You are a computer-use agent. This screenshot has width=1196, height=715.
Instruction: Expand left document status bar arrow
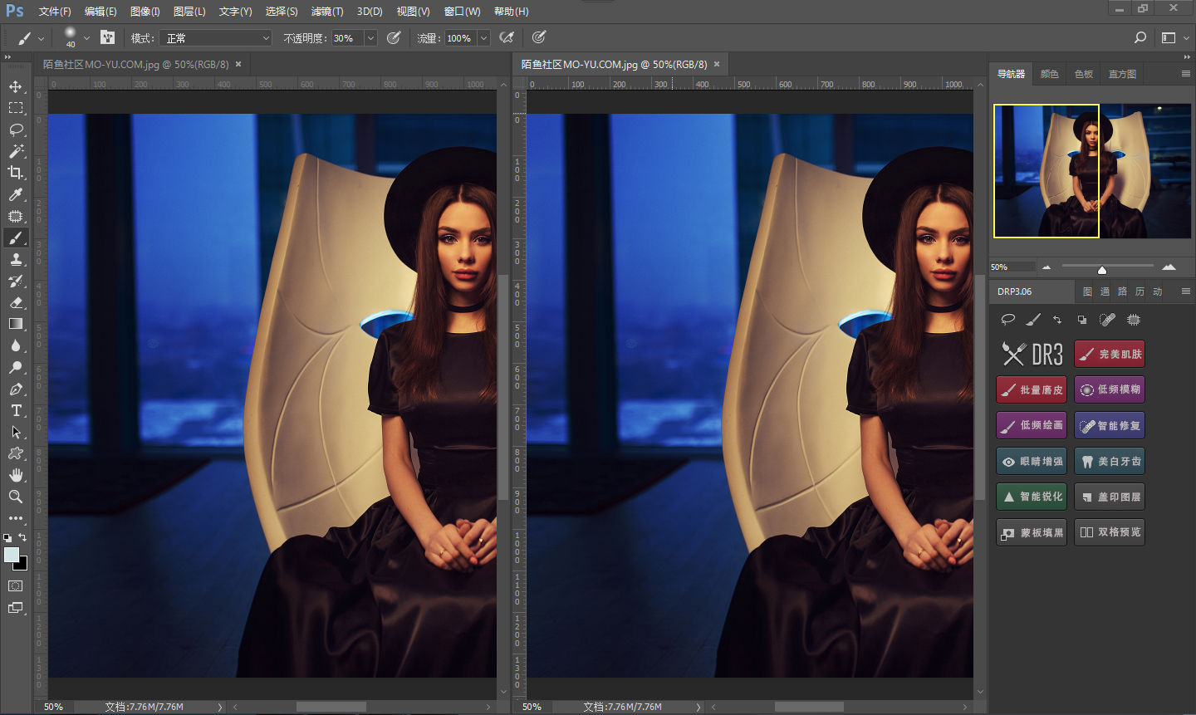click(220, 707)
